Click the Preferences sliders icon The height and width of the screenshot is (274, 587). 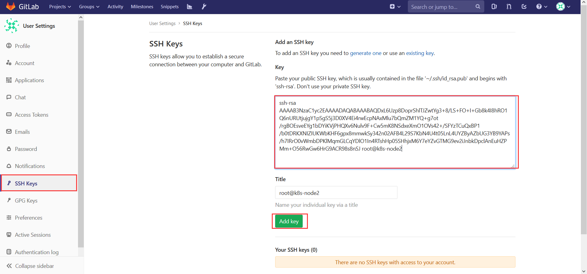[9, 217]
